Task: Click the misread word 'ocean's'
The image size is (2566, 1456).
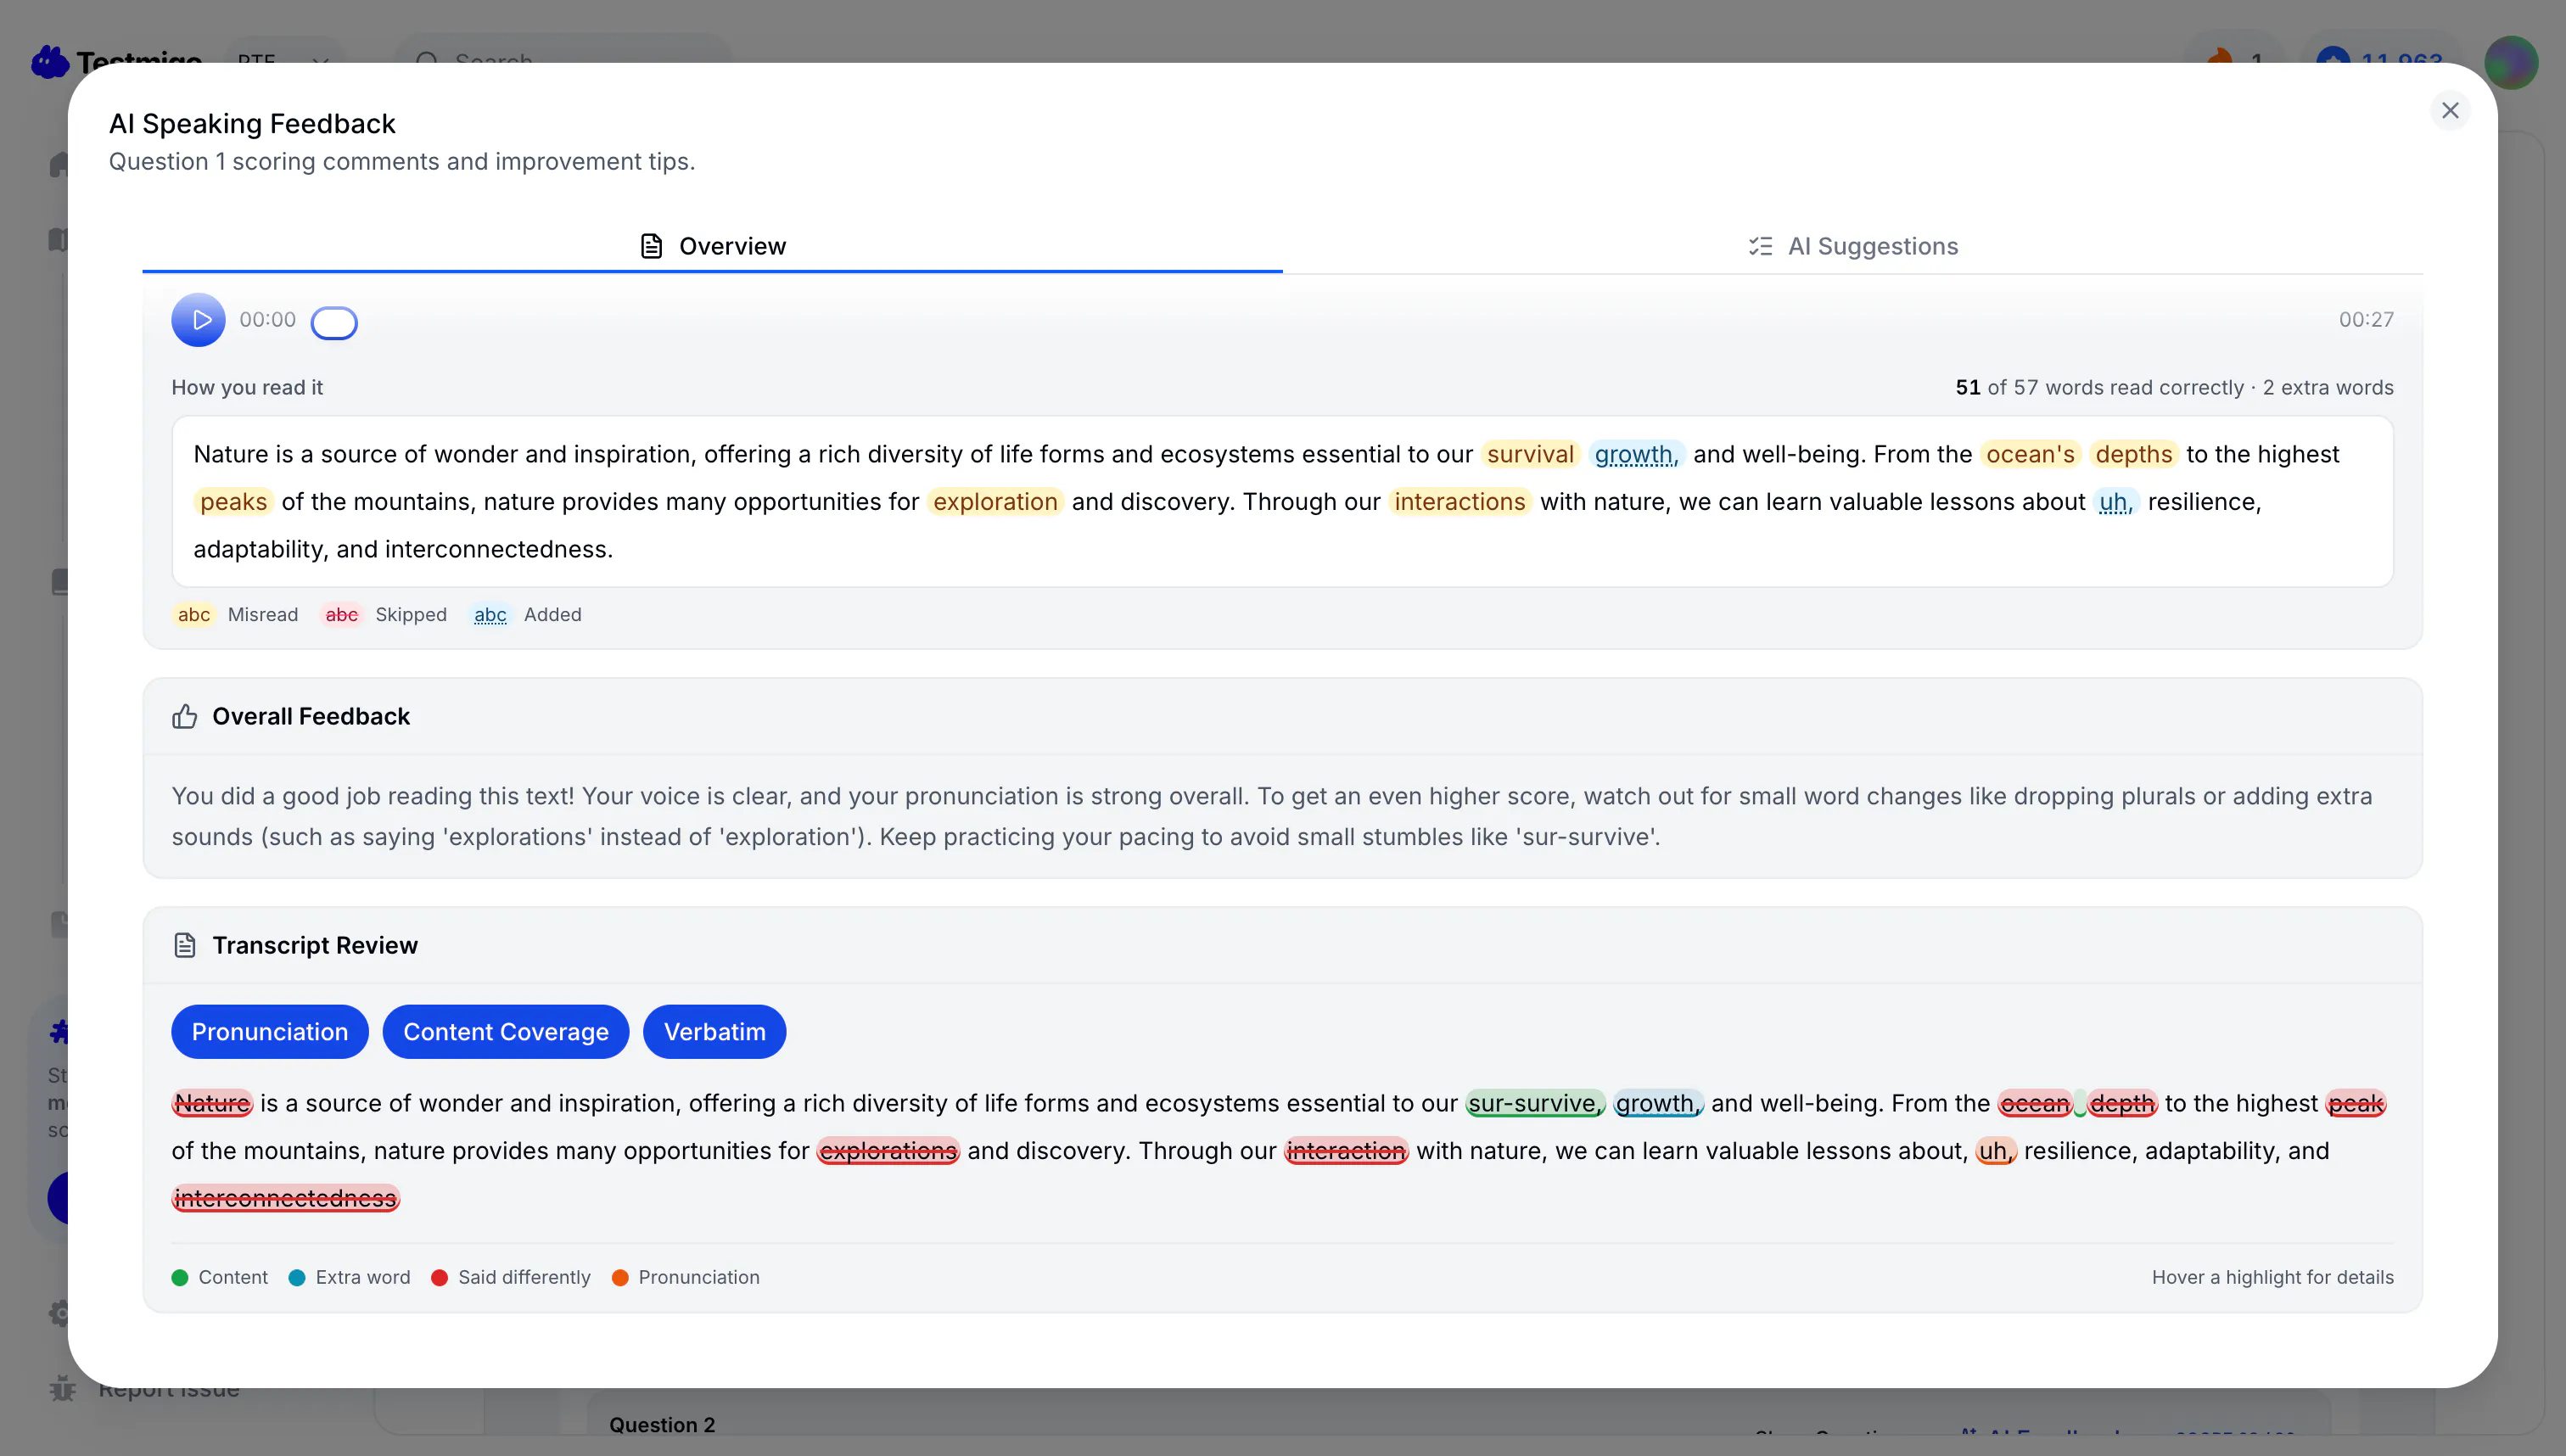Action: coord(2030,454)
